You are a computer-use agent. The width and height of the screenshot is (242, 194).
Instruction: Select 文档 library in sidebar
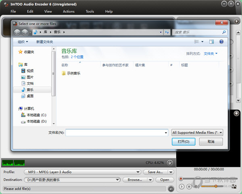27,83
